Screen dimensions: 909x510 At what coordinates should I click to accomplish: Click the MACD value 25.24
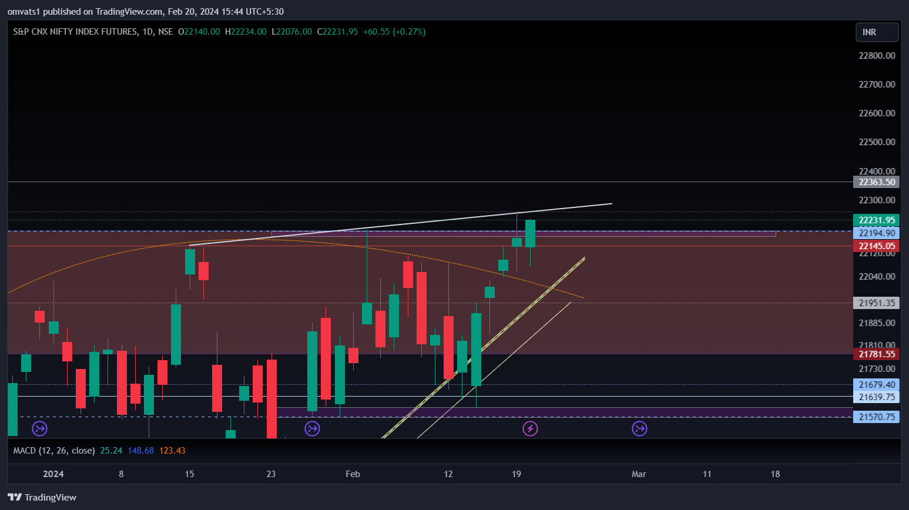click(x=111, y=451)
